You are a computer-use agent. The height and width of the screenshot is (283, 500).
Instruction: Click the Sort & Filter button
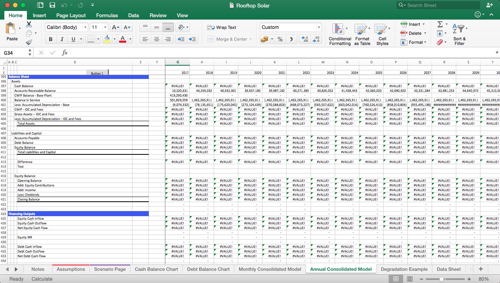pyautogui.click(x=459, y=34)
